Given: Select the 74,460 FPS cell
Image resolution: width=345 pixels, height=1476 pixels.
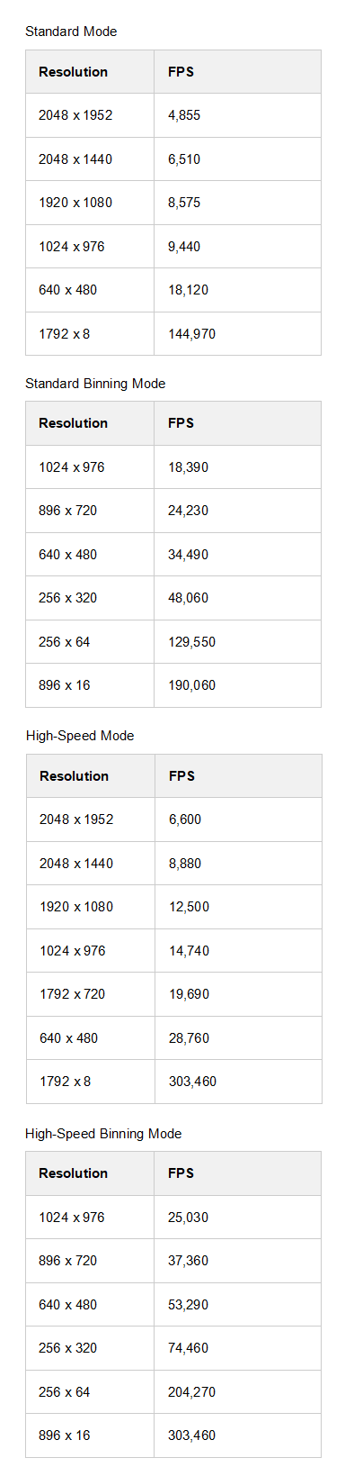Looking at the screenshot, I should (x=237, y=1348).
